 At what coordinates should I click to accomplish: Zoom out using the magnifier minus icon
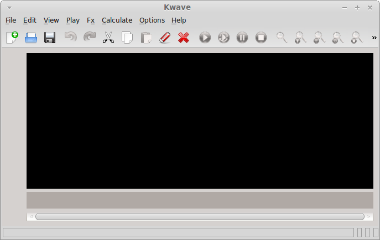(319, 38)
